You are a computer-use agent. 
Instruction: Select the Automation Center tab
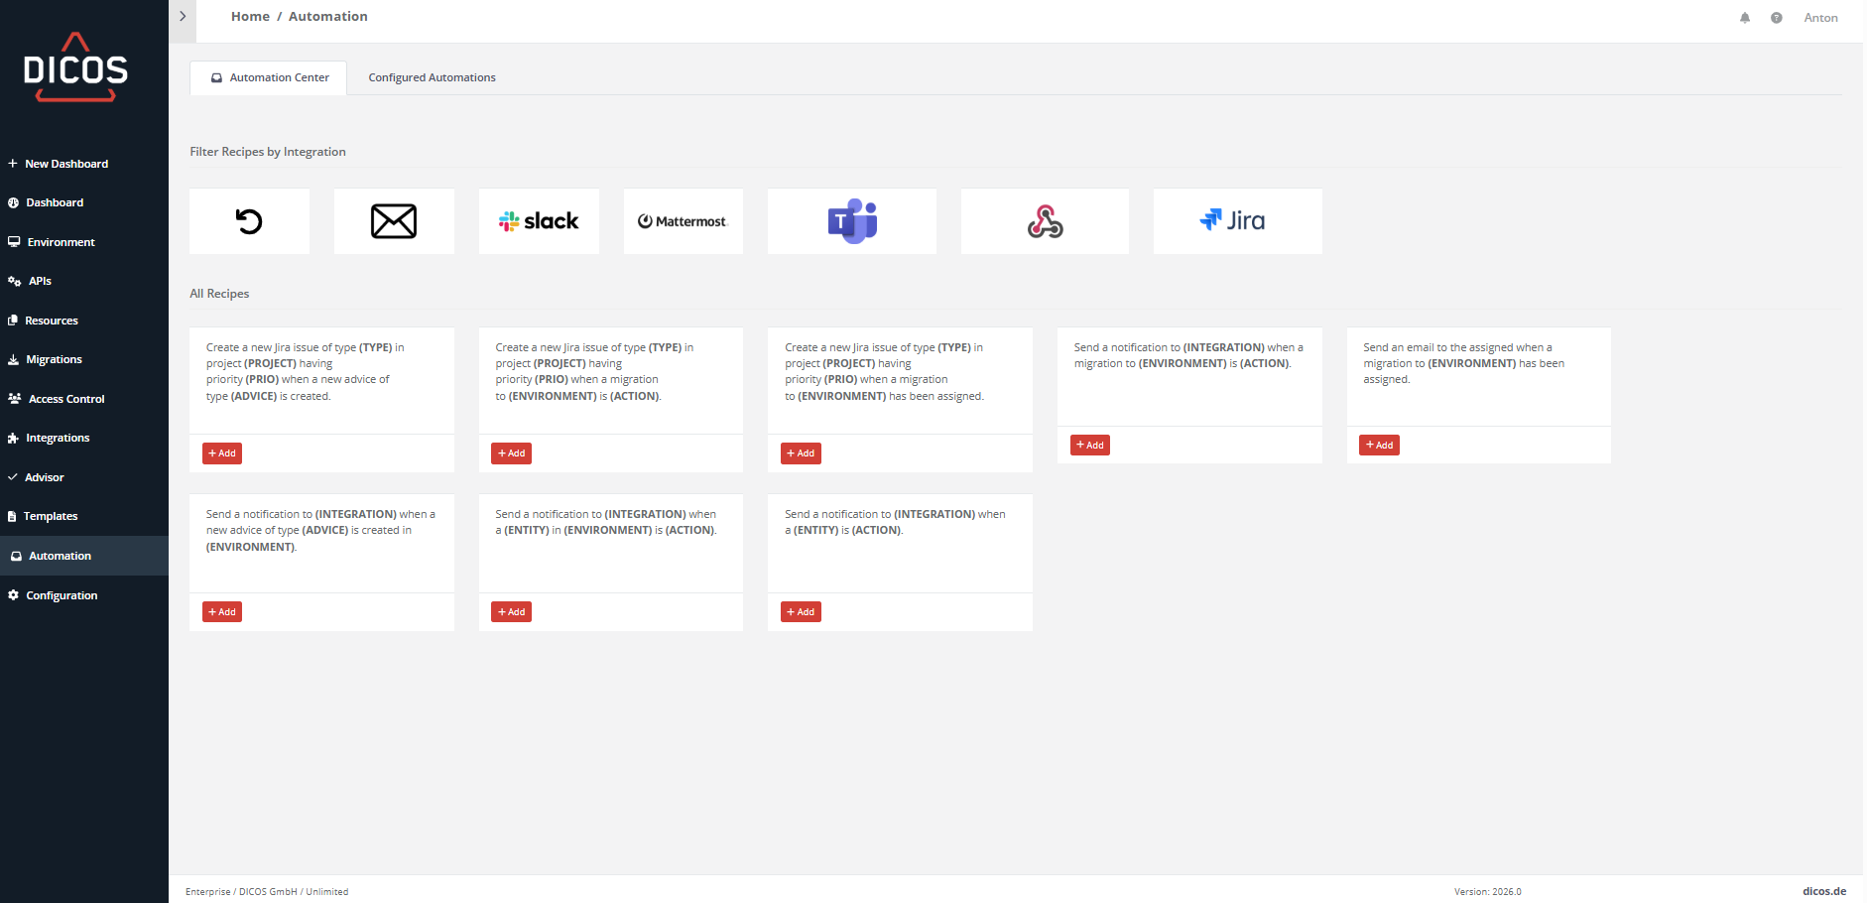(269, 77)
